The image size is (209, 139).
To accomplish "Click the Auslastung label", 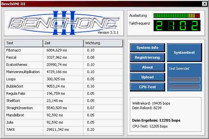I will tap(138, 16).
